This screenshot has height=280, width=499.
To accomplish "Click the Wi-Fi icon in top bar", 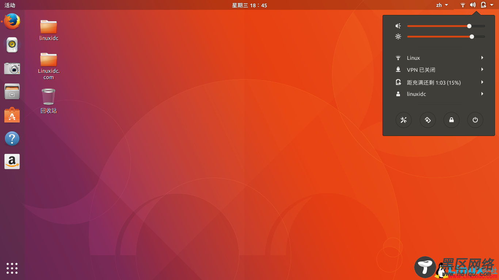I will point(463,5).
